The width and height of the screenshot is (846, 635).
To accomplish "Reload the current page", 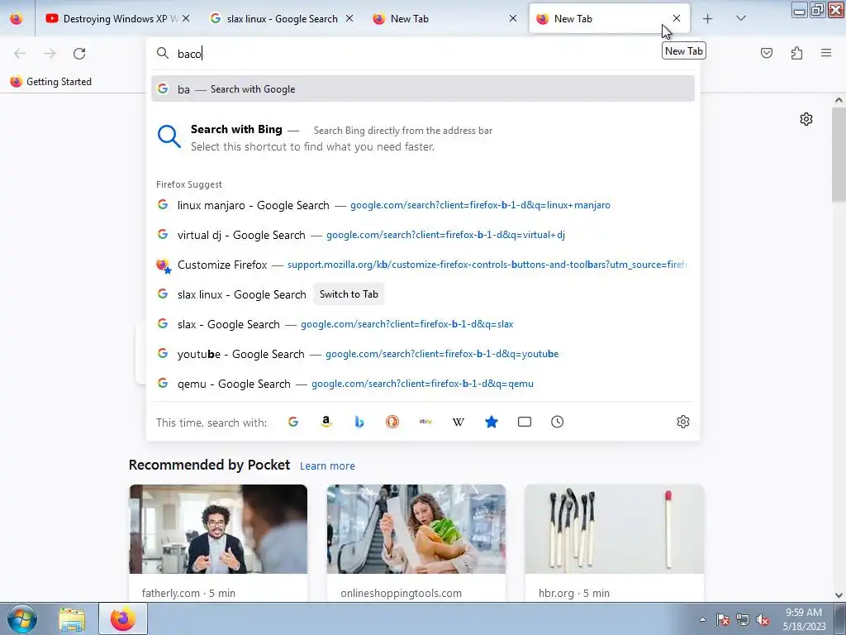I will (x=79, y=54).
